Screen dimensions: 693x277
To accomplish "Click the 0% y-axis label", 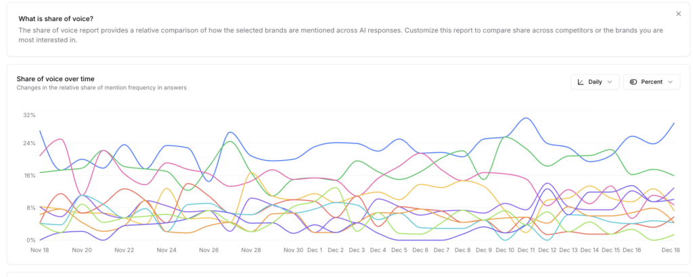I will [31, 241].
